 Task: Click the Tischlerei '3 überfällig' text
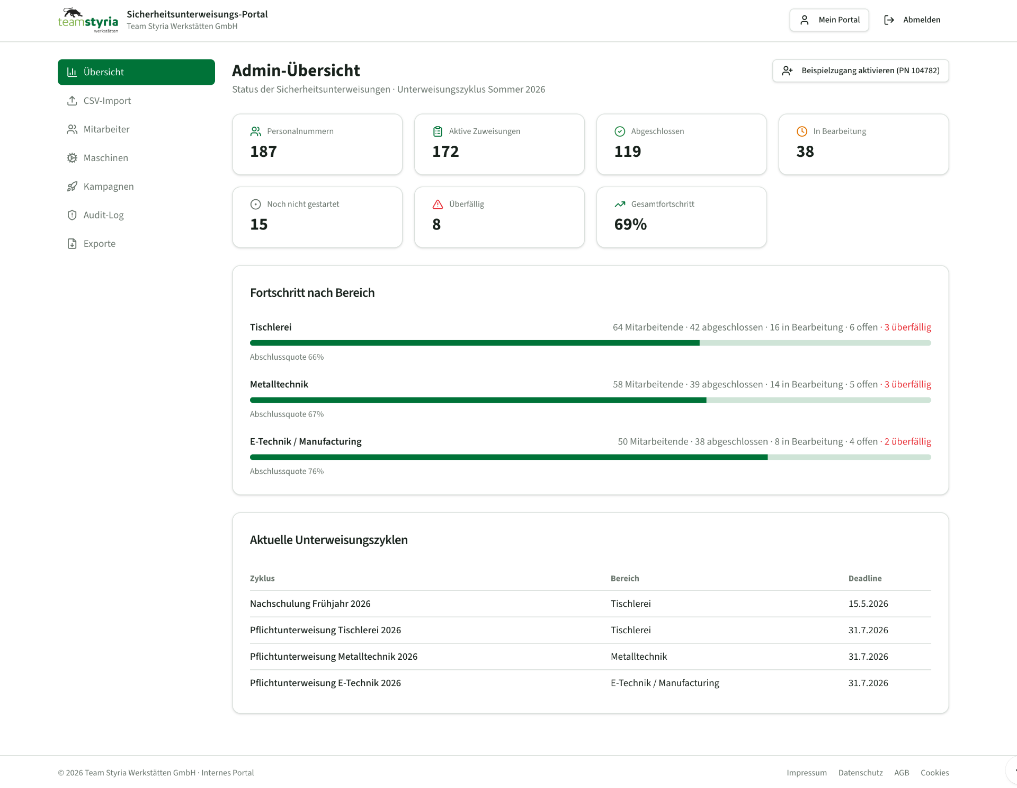pos(908,327)
